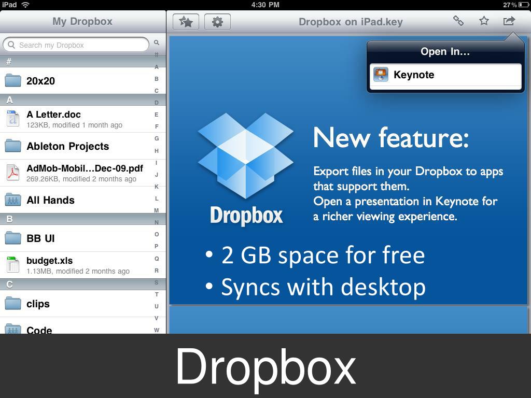The width and height of the screenshot is (531, 398).
Task: Jump to letter E in index
Action: tap(157, 115)
